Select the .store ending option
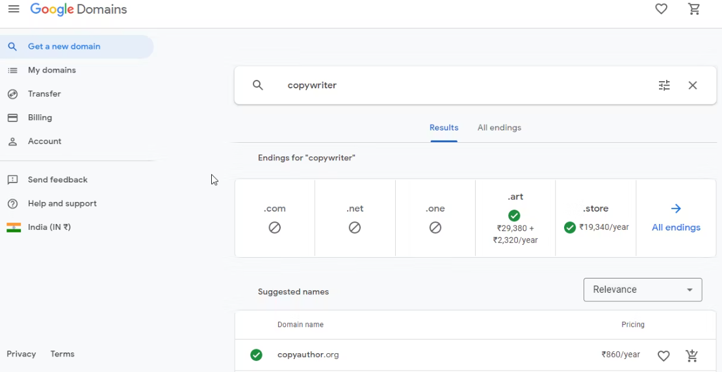The image size is (722, 372). 596,218
